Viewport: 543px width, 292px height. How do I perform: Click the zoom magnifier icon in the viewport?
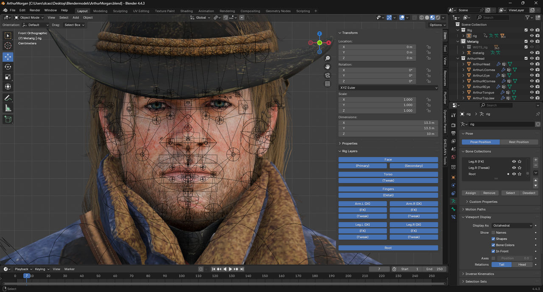pyautogui.click(x=327, y=58)
